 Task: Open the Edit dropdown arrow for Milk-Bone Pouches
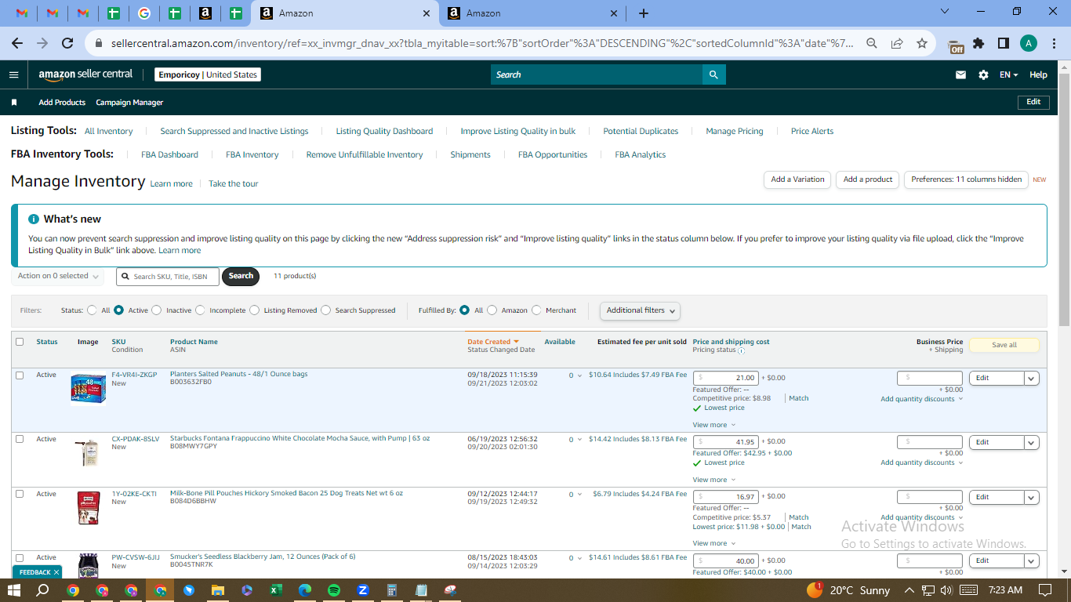tap(1032, 497)
